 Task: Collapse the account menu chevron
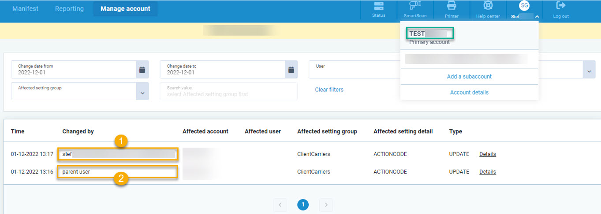pyautogui.click(x=537, y=16)
